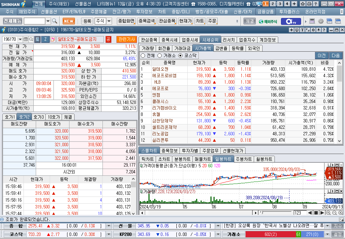Click the pin icon in sub-window title bar

[318, 30]
